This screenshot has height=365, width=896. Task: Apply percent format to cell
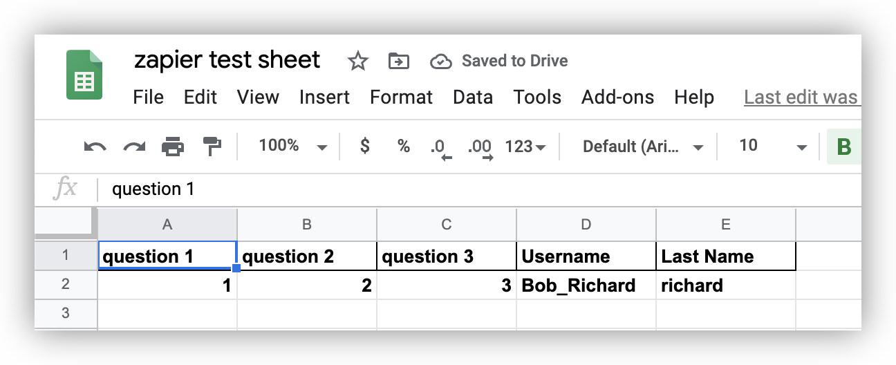pyautogui.click(x=403, y=146)
